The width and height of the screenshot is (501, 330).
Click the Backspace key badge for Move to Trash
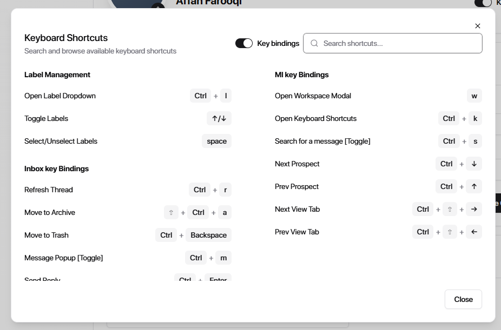point(208,235)
